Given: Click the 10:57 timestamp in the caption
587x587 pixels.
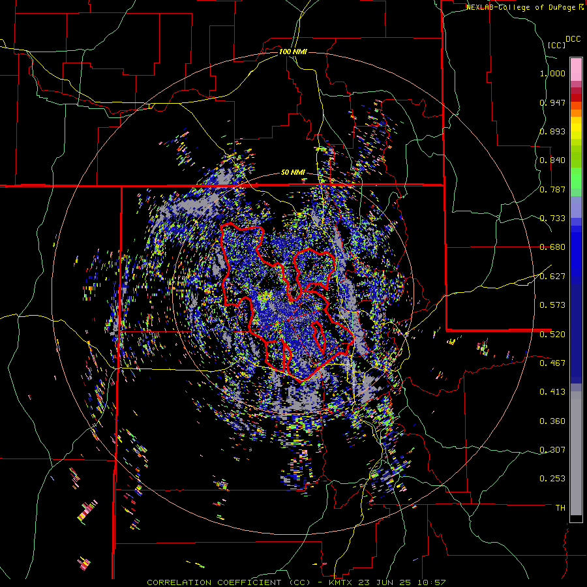Looking at the screenshot, I should [x=433, y=582].
